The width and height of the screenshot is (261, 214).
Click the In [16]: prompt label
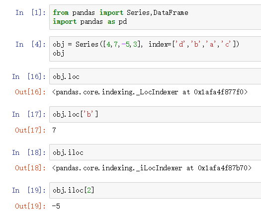(x=29, y=76)
